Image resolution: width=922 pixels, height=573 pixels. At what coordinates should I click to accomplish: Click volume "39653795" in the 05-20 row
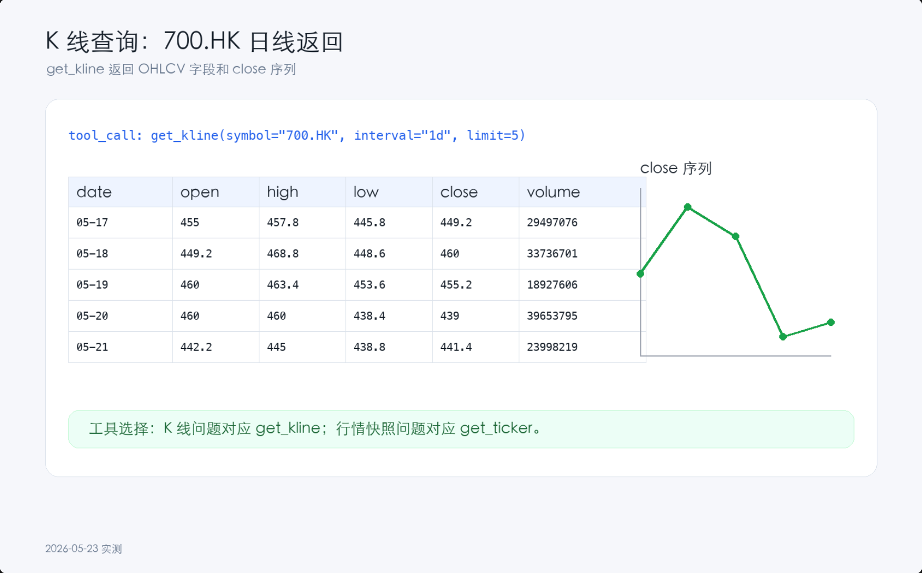552,315
